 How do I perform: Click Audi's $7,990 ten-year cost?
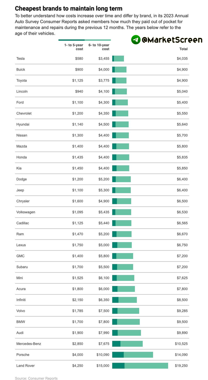[x=103, y=333]
